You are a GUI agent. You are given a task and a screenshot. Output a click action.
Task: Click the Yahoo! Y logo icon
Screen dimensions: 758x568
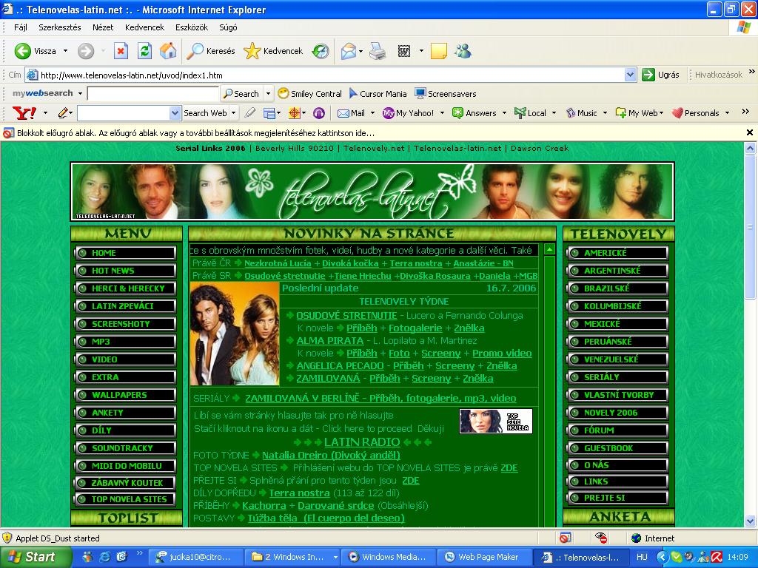[x=24, y=113]
